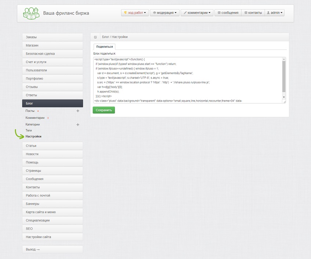This screenshot has width=311, height=259.
Task: Open Магазин in sidebar
Action: (x=53, y=45)
